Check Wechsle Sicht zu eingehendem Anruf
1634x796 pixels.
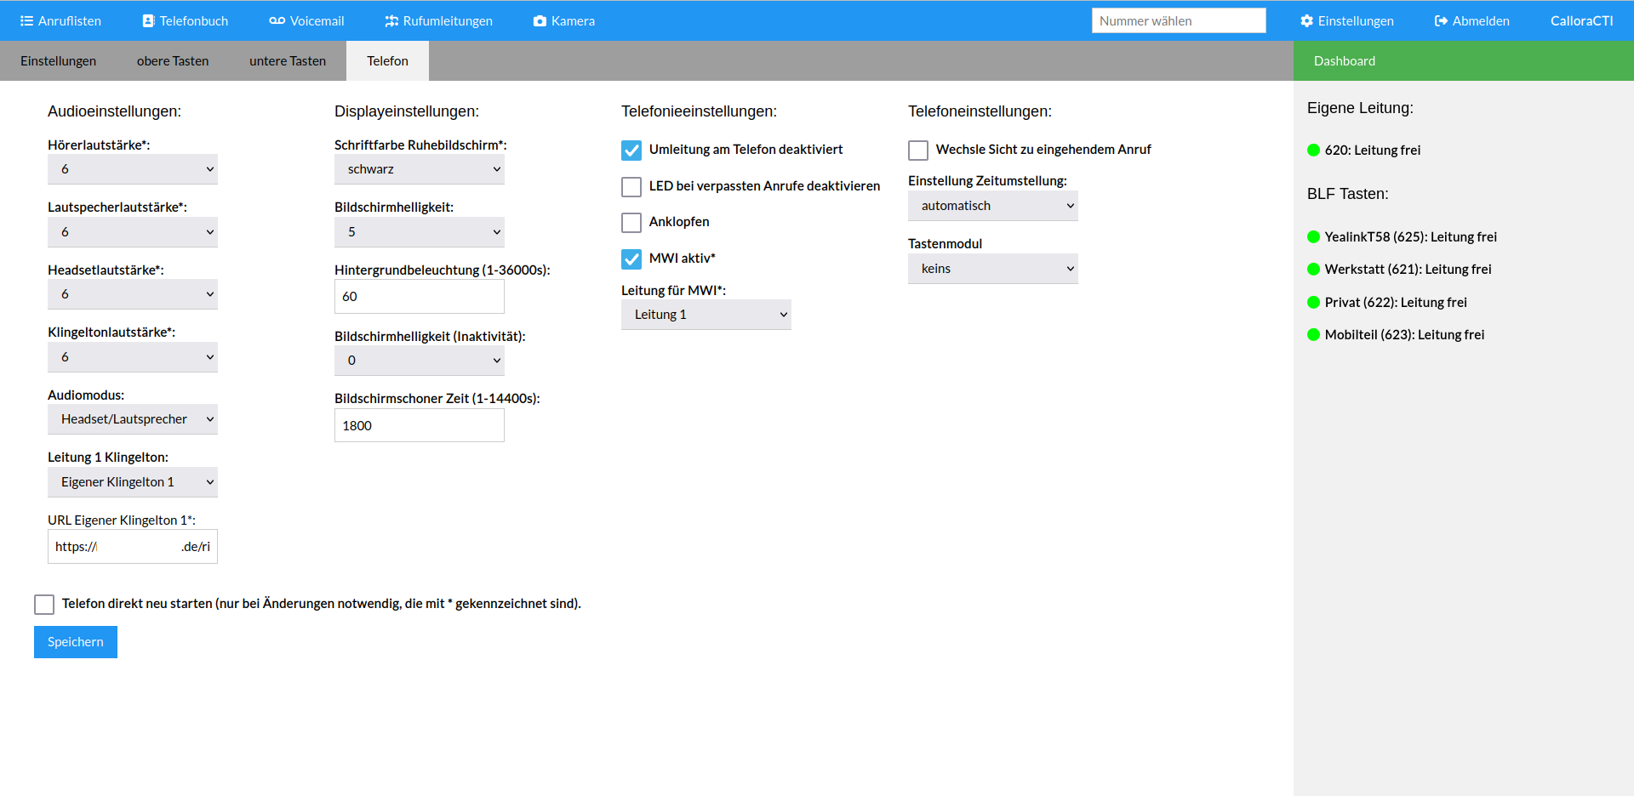918,151
